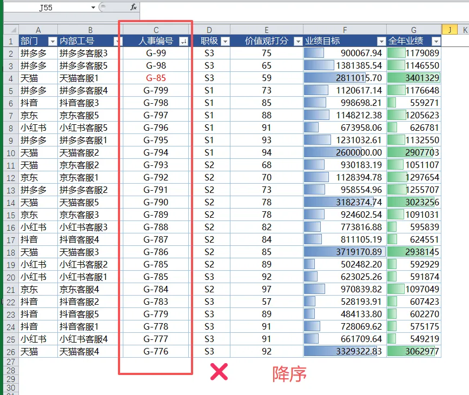Click cell 拼多多客服3
The height and width of the screenshot is (395, 469).
(90, 53)
